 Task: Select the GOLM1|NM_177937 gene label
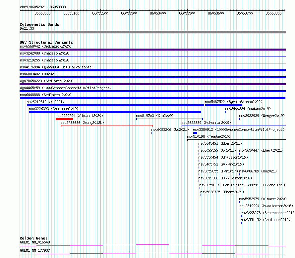pyautogui.click(x=35, y=250)
